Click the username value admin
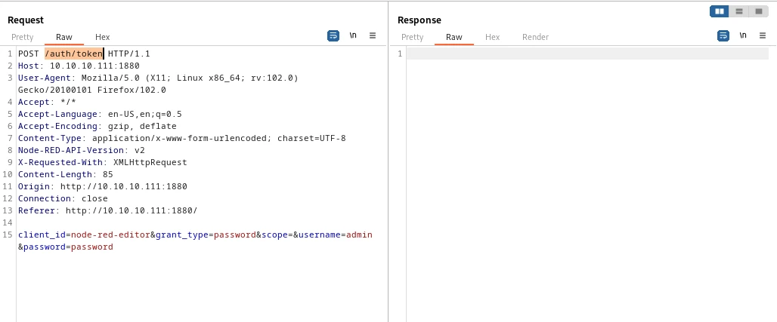Viewport: 777px width, 322px height. (x=359, y=235)
